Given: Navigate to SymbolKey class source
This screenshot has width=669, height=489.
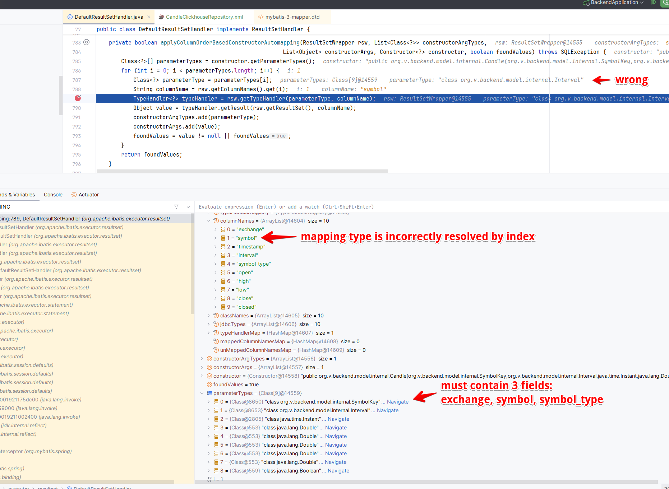Looking at the screenshot, I should 398,402.
